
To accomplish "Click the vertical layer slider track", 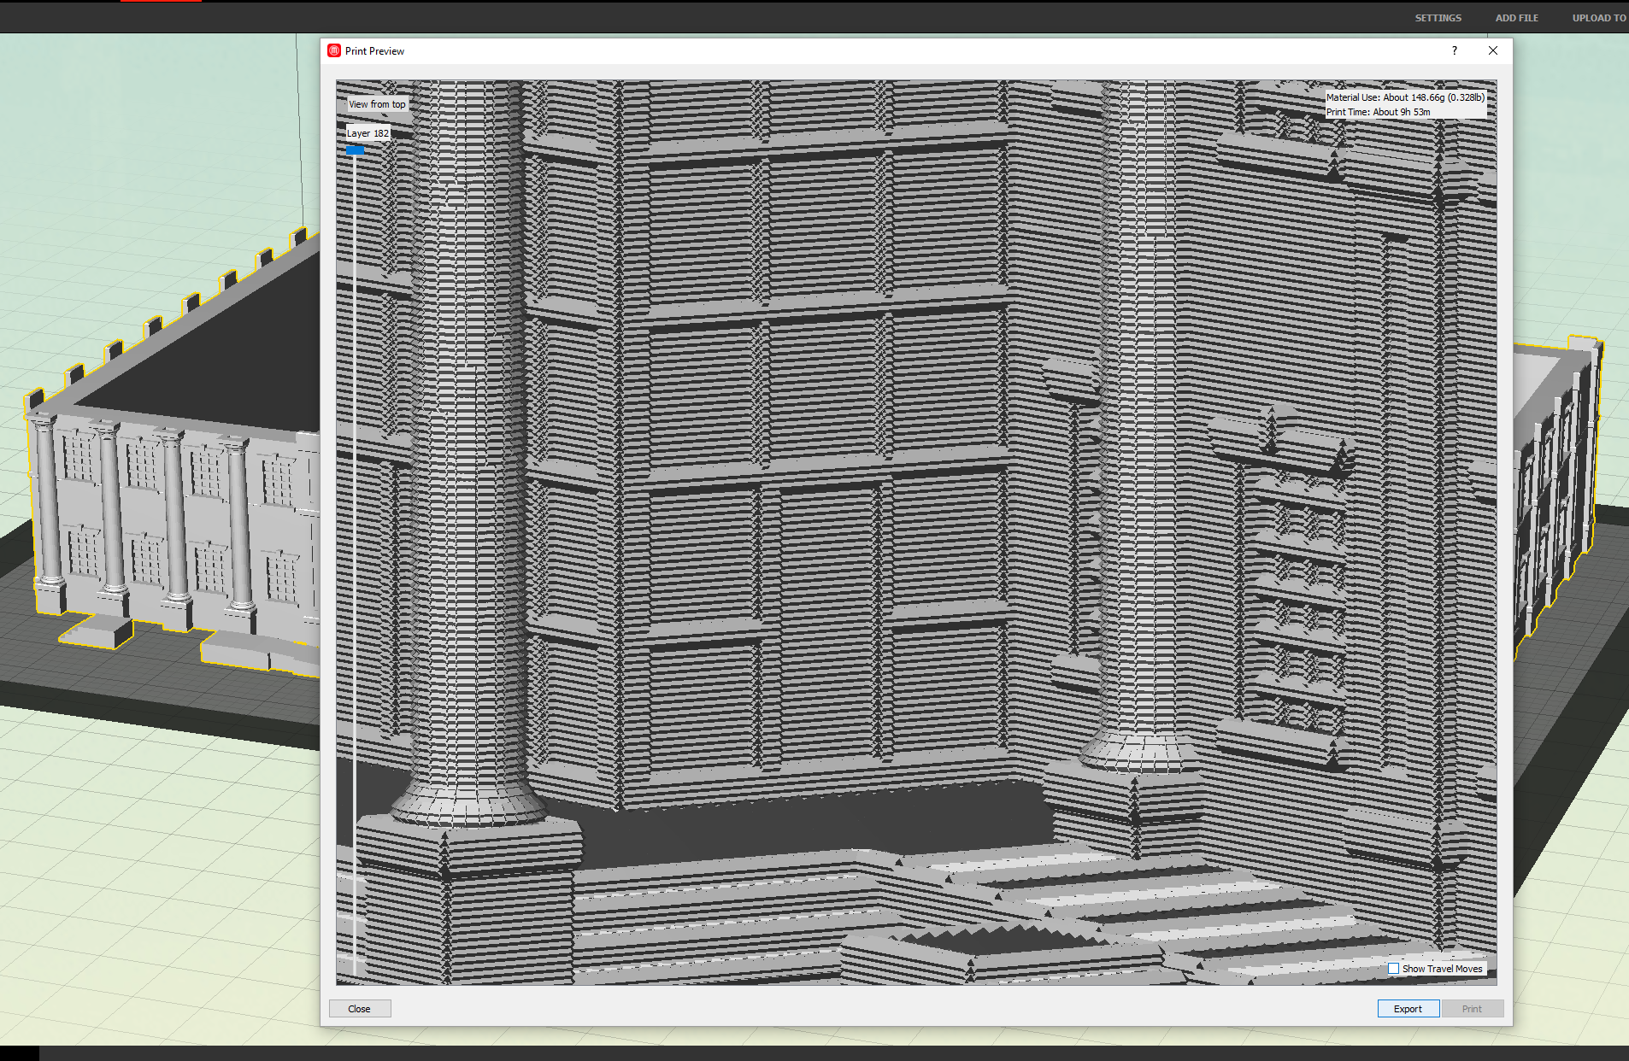I will tap(355, 564).
